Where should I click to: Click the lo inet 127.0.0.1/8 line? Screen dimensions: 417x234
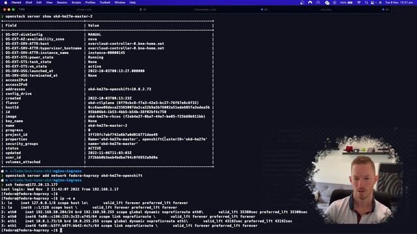coord(94,203)
